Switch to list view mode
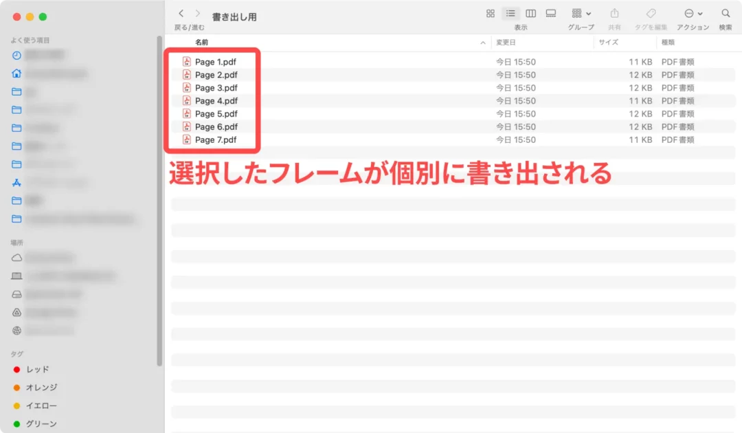742x433 pixels. 510,14
